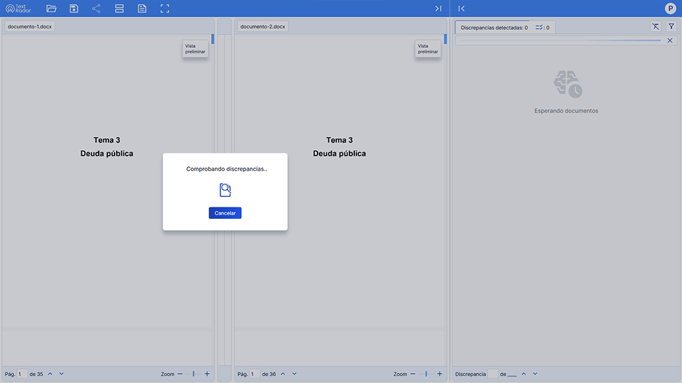Adjust the zoom slider for documento-2
Image resolution: width=682 pixels, height=383 pixels.
click(x=426, y=374)
